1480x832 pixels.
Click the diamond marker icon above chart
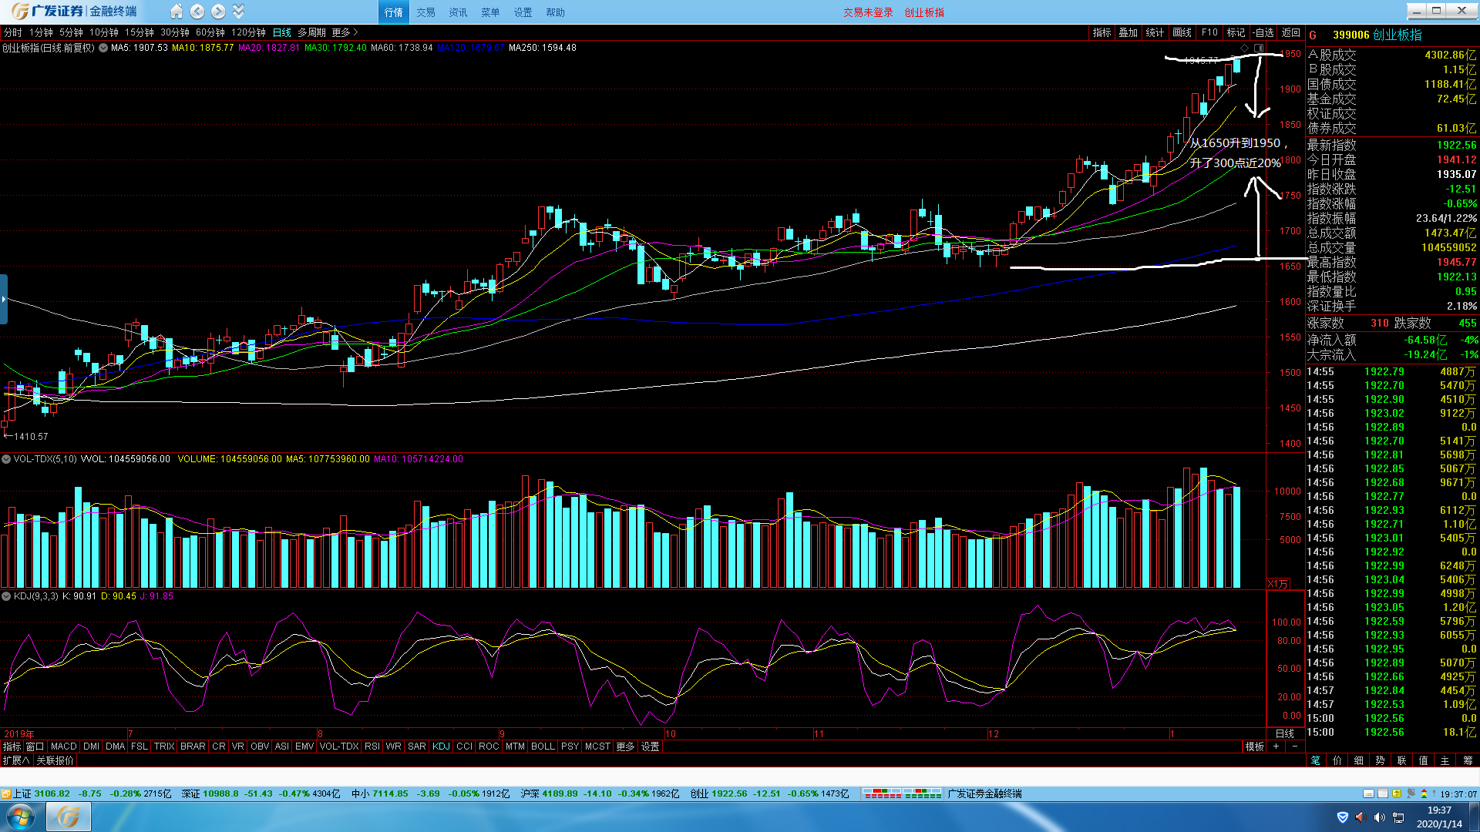click(1244, 49)
